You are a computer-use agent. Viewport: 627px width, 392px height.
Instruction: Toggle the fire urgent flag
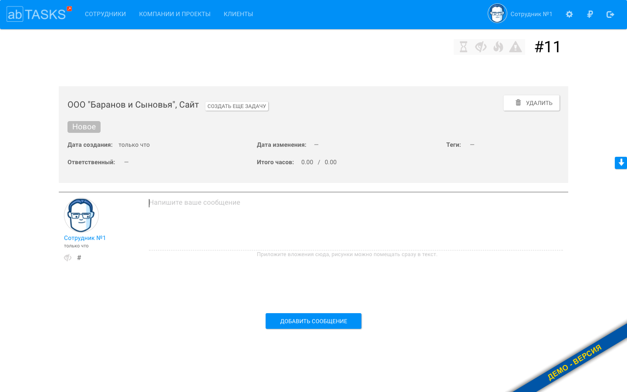click(498, 47)
